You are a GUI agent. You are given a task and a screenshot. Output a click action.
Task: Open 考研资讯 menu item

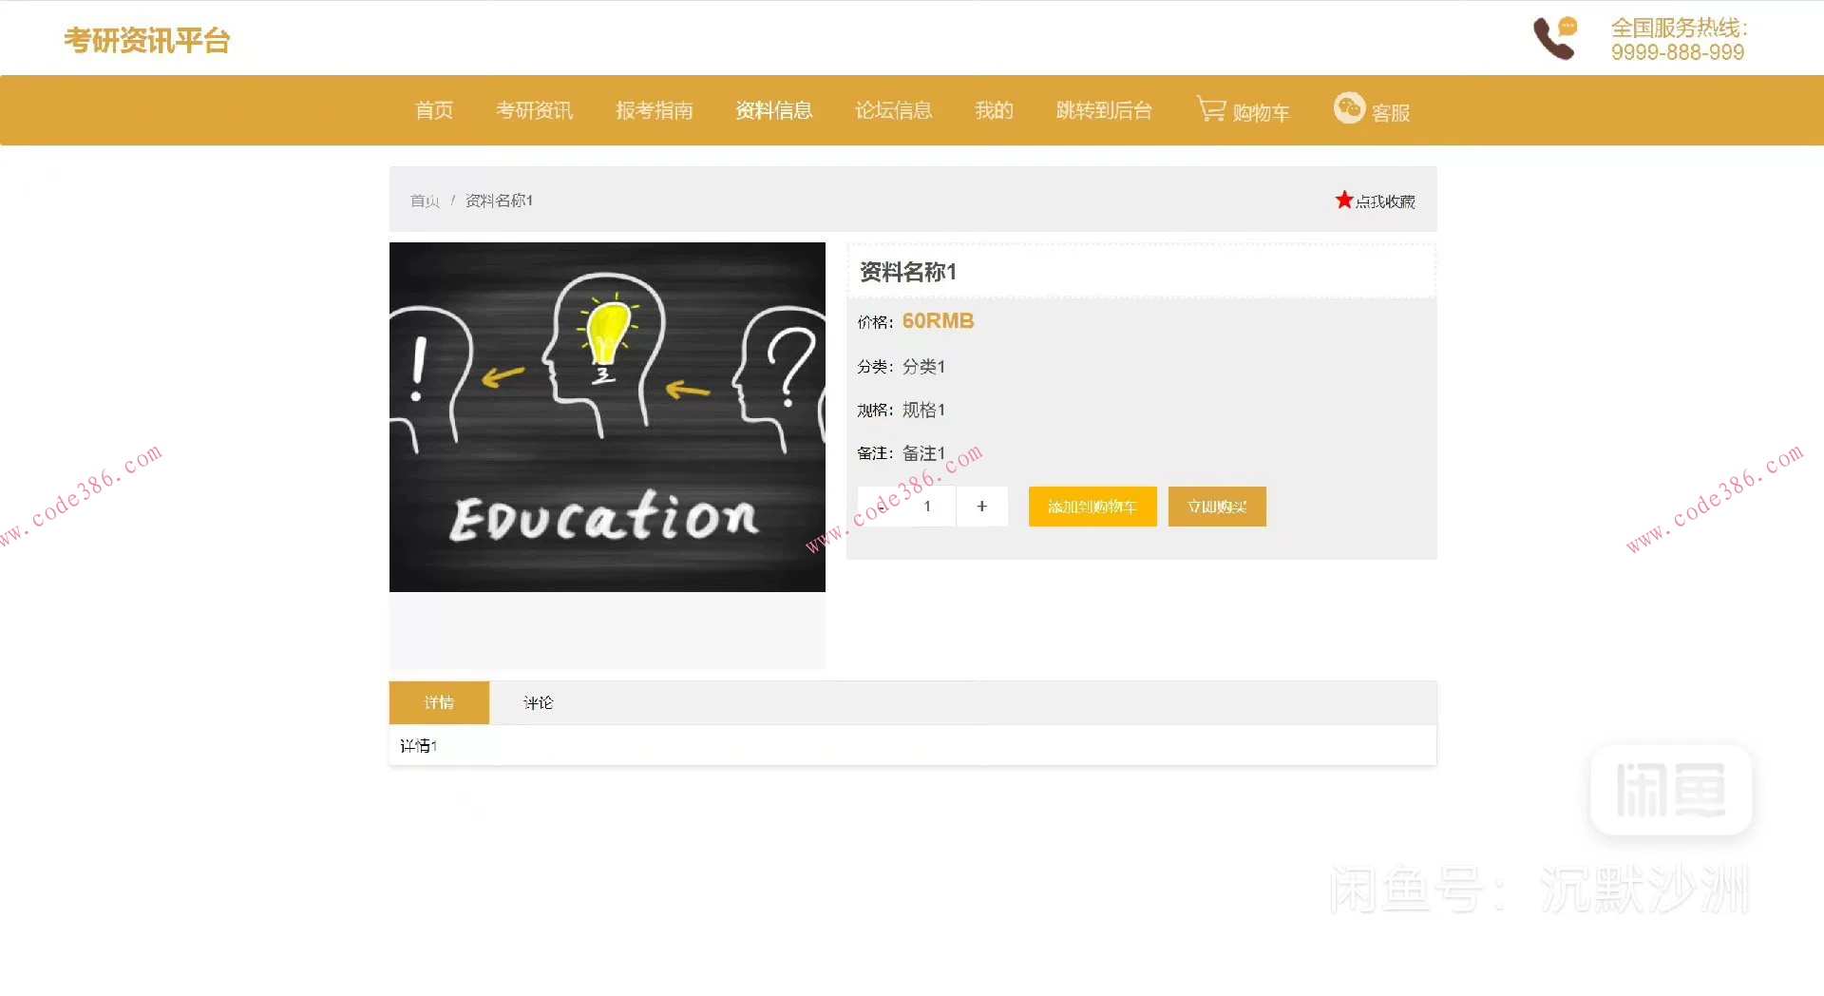[x=534, y=110]
